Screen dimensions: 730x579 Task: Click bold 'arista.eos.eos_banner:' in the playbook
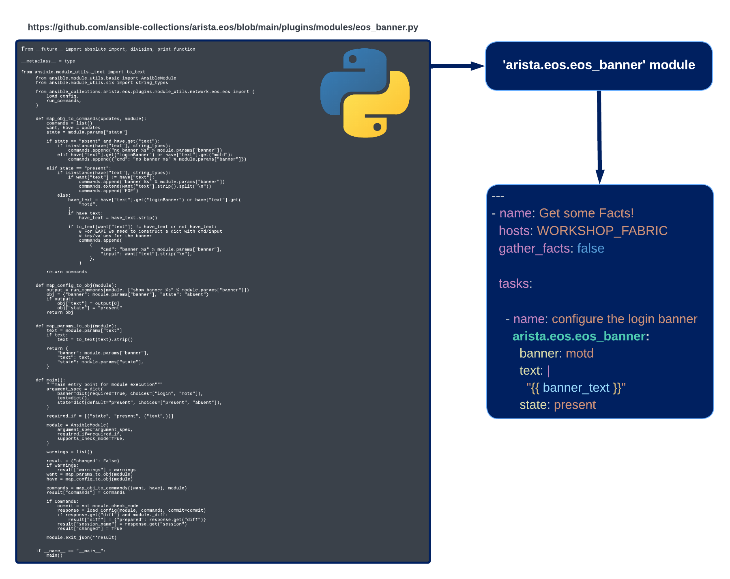580,336
